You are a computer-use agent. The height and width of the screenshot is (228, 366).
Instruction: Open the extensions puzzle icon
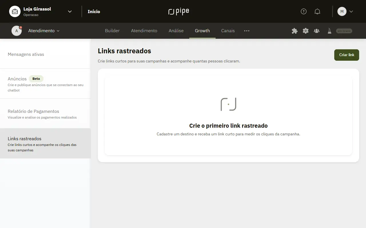(x=295, y=31)
